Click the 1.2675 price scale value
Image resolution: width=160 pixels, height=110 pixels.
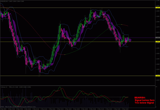(x=157, y=27)
